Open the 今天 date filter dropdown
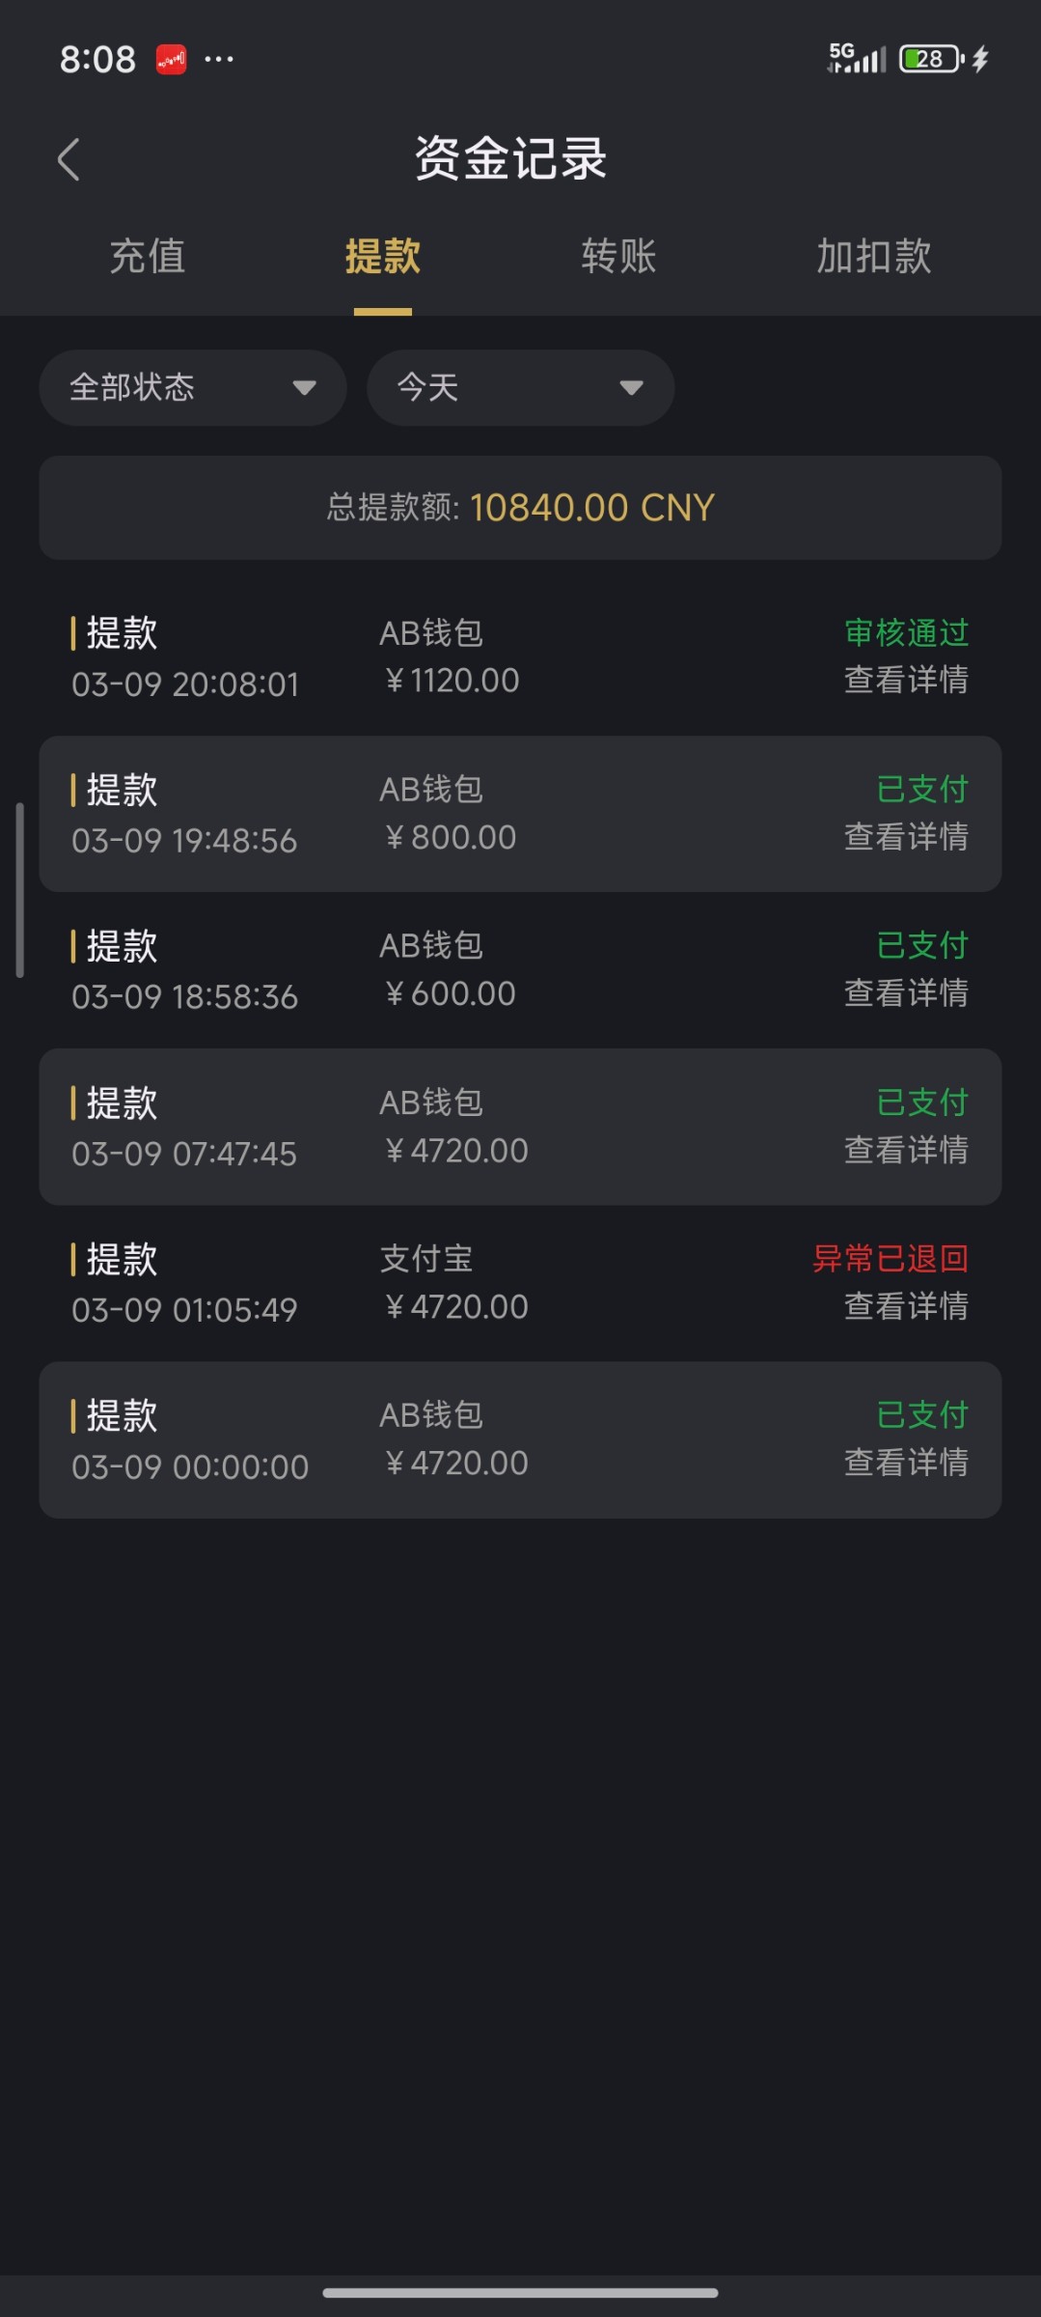 [x=520, y=388]
